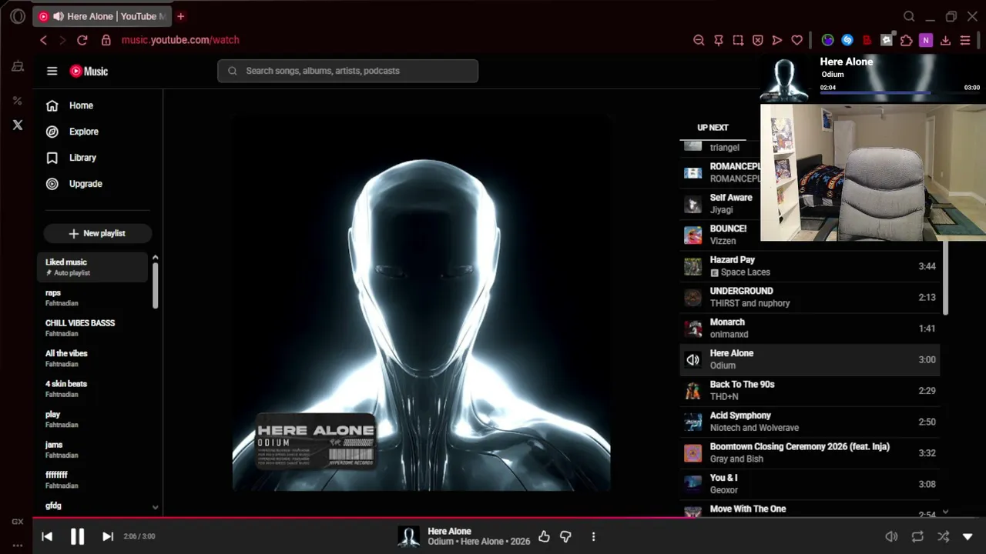Viewport: 986px width, 554px height.
Task: Toggle the player volume speaker
Action: (891, 536)
